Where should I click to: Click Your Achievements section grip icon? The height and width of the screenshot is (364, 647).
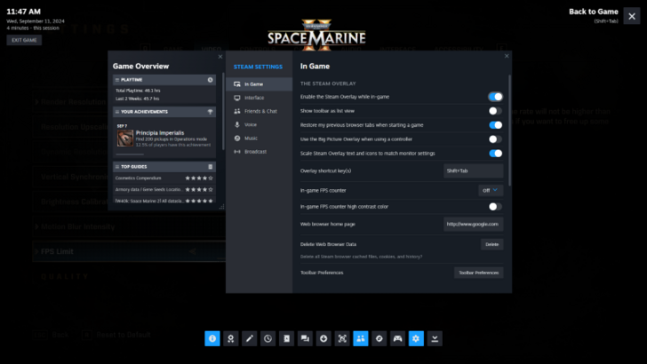pyautogui.click(x=117, y=112)
